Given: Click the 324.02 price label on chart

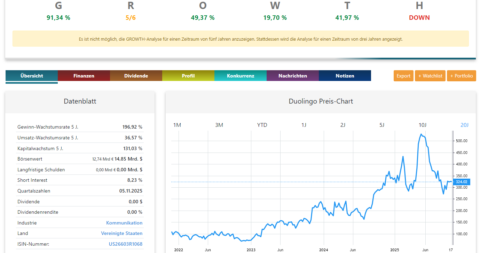Looking at the screenshot, I should point(462,182).
